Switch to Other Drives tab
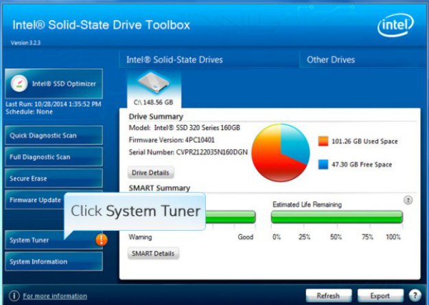429x305 pixels. pyautogui.click(x=331, y=60)
